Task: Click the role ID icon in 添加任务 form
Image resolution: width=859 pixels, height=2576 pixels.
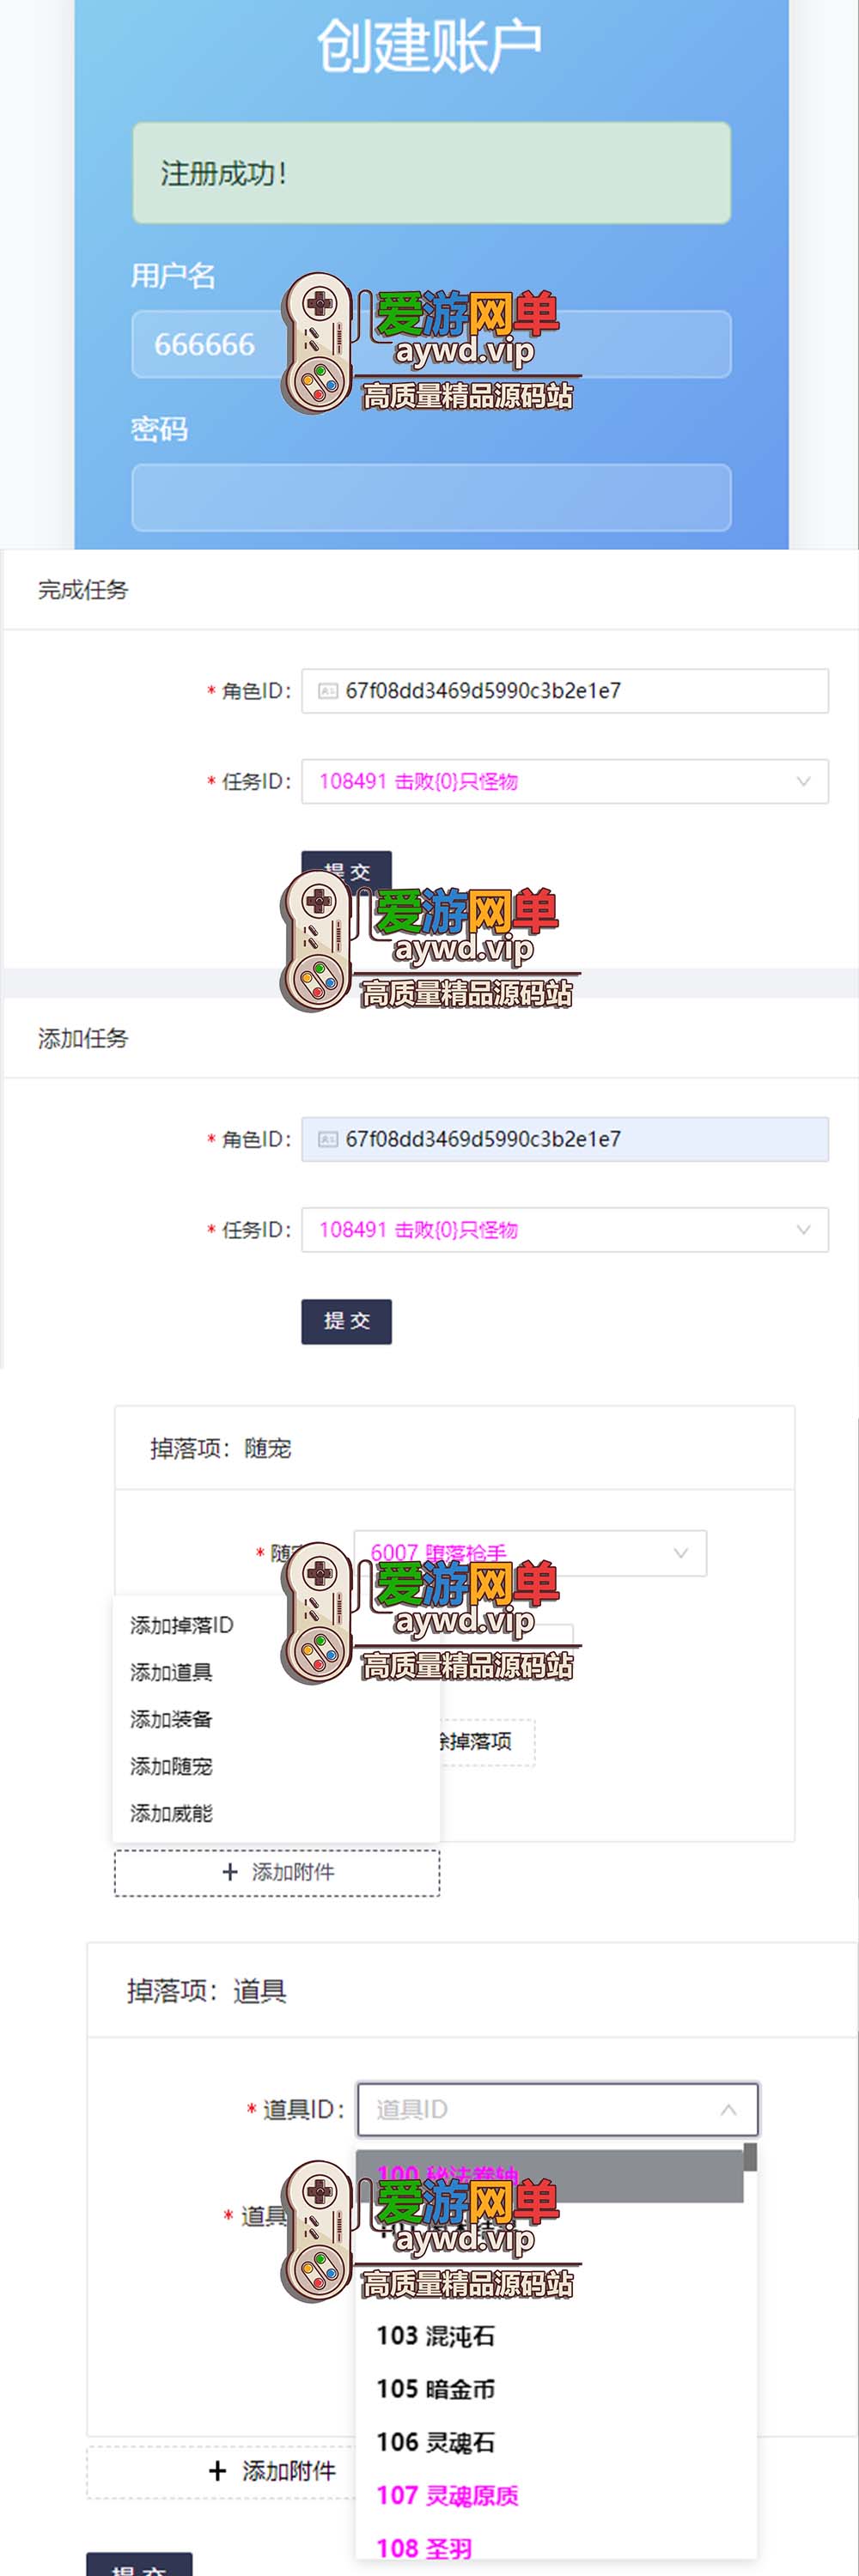Action: [x=327, y=1139]
